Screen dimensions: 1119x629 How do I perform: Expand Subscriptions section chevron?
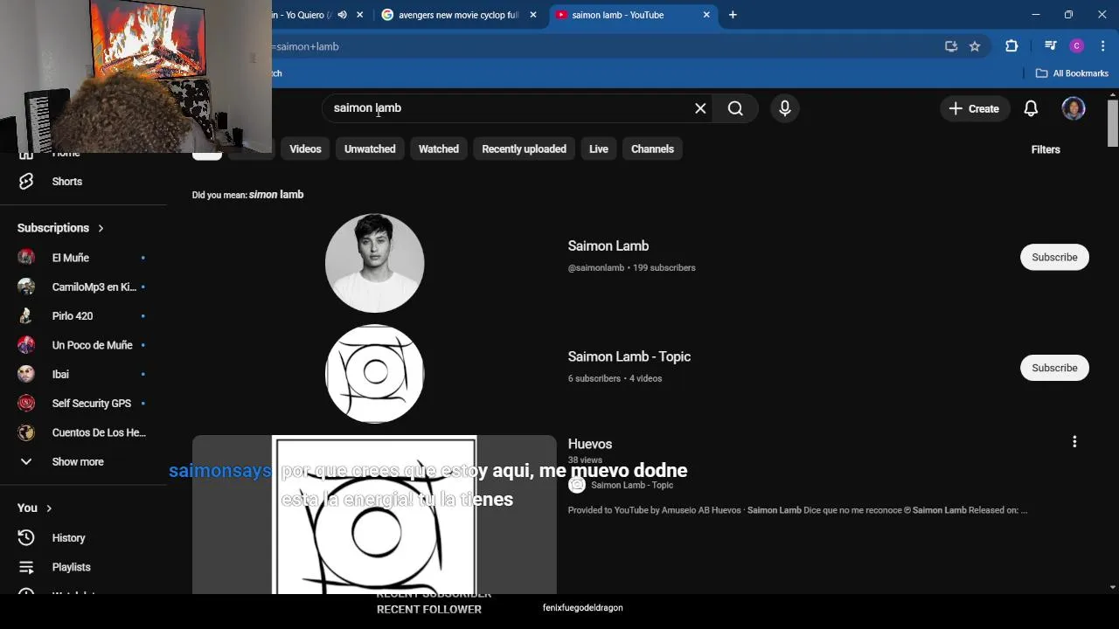pos(101,228)
